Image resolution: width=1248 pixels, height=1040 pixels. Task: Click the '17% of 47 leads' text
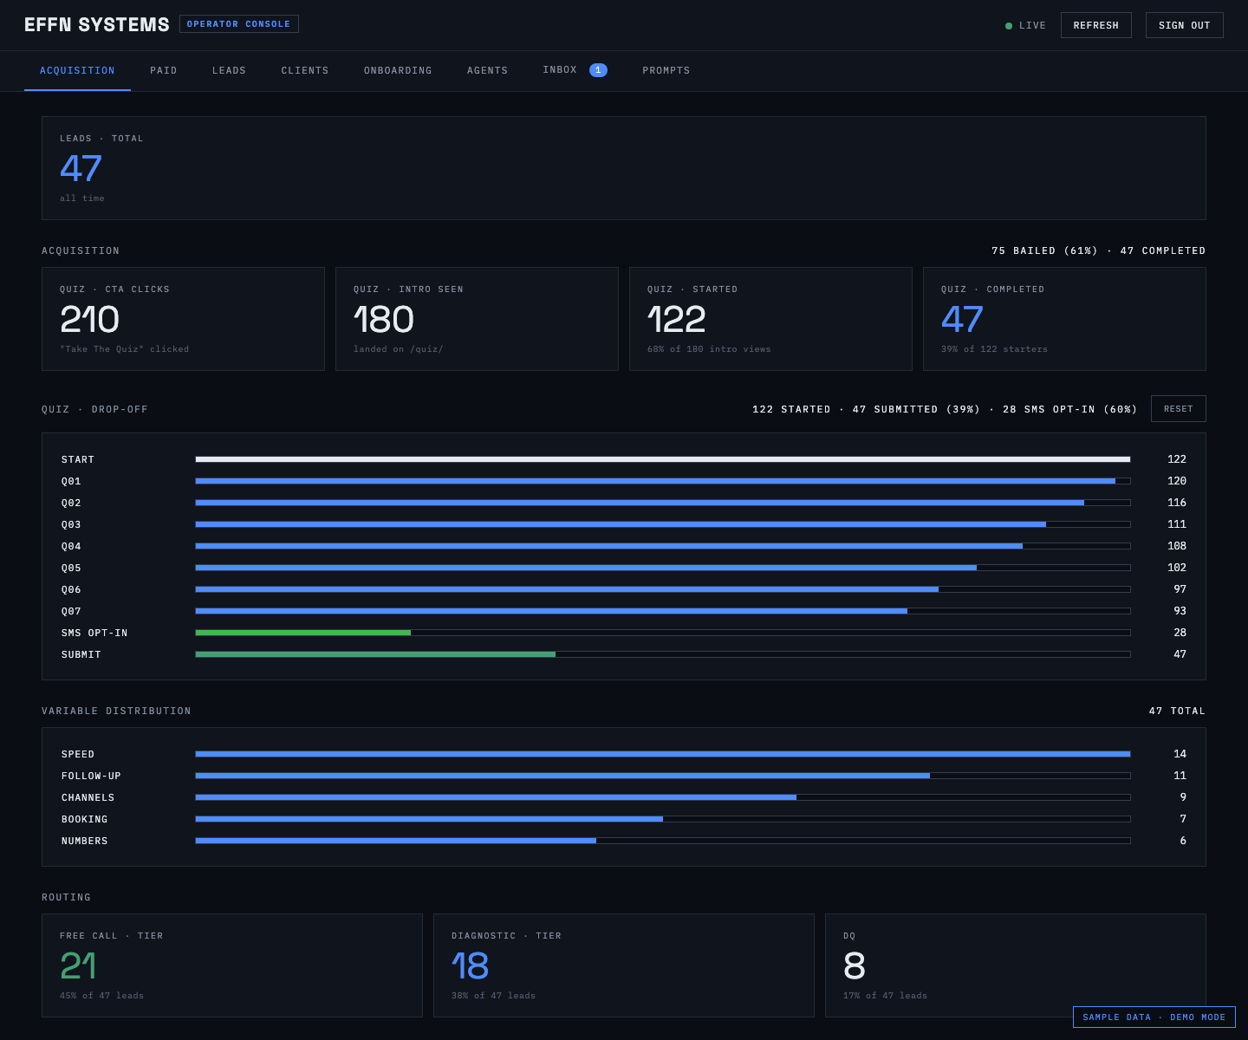(x=886, y=996)
